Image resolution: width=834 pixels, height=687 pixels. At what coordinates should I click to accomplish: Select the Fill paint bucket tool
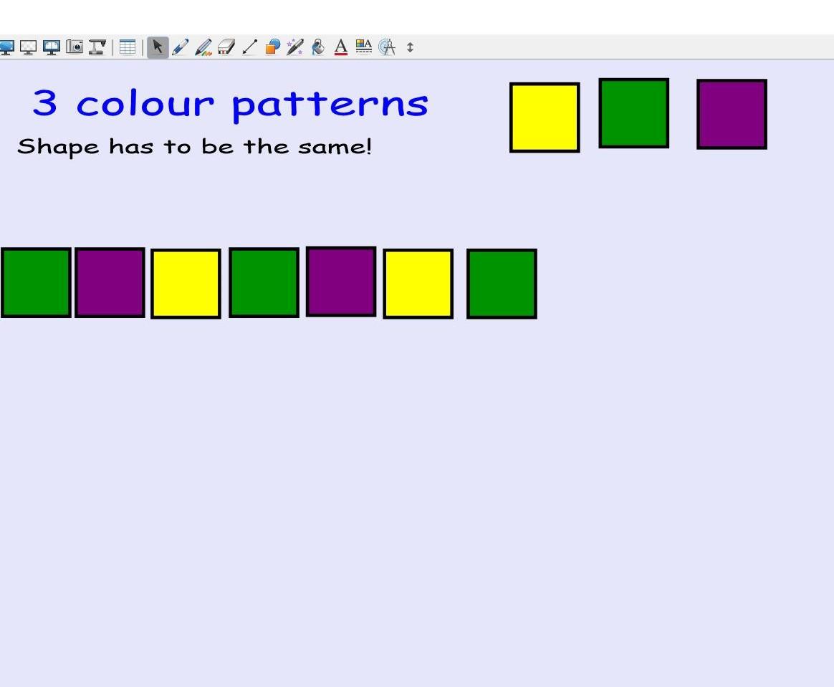click(317, 47)
